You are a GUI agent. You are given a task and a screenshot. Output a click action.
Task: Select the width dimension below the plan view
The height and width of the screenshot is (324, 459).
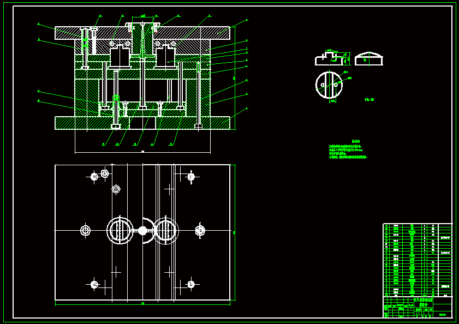pyautogui.click(x=142, y=304)
